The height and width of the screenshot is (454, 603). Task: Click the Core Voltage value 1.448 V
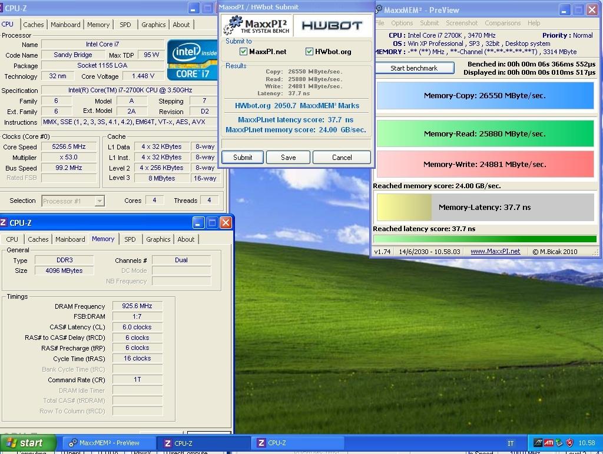click(x=143, y=76)
